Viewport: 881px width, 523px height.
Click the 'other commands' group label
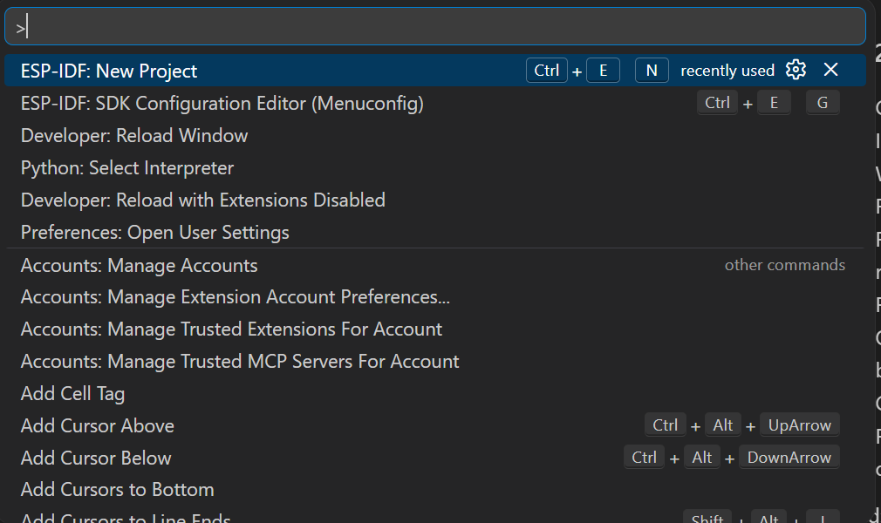coord(785,265)
